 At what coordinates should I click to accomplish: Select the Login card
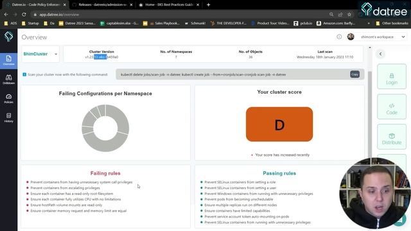point(392,76)
